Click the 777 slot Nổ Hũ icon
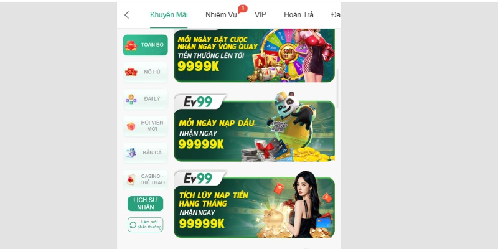This screenshot has height=249, width=498. click(131, 72)
